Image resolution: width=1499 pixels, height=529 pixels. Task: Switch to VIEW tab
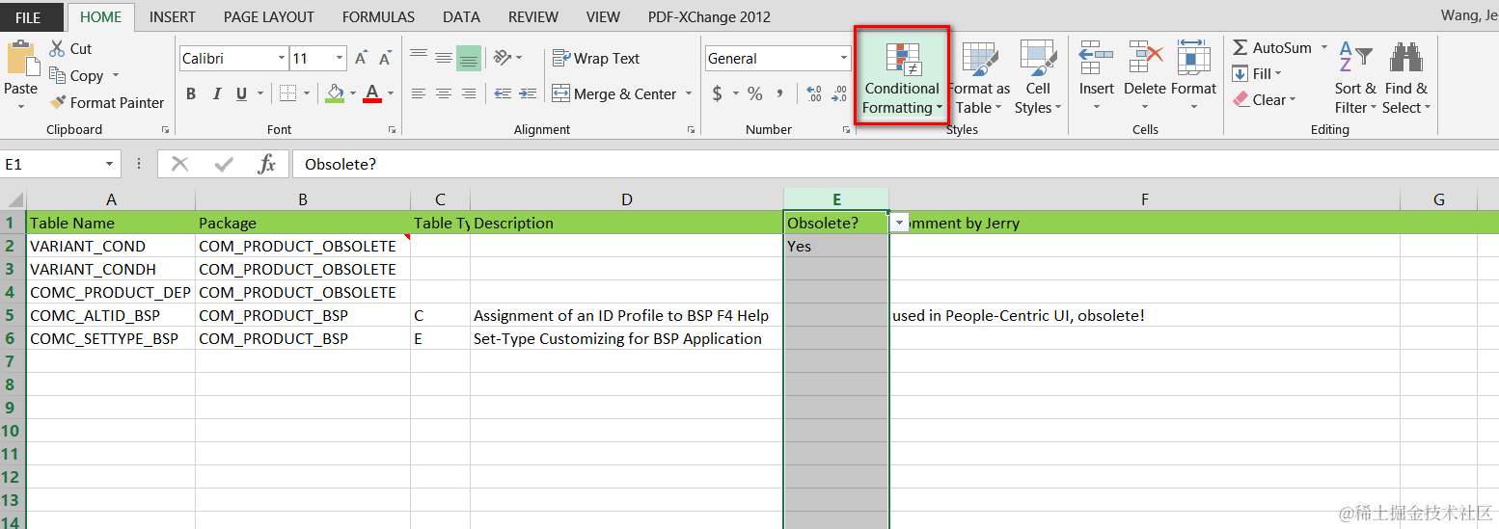coord(603,17)
